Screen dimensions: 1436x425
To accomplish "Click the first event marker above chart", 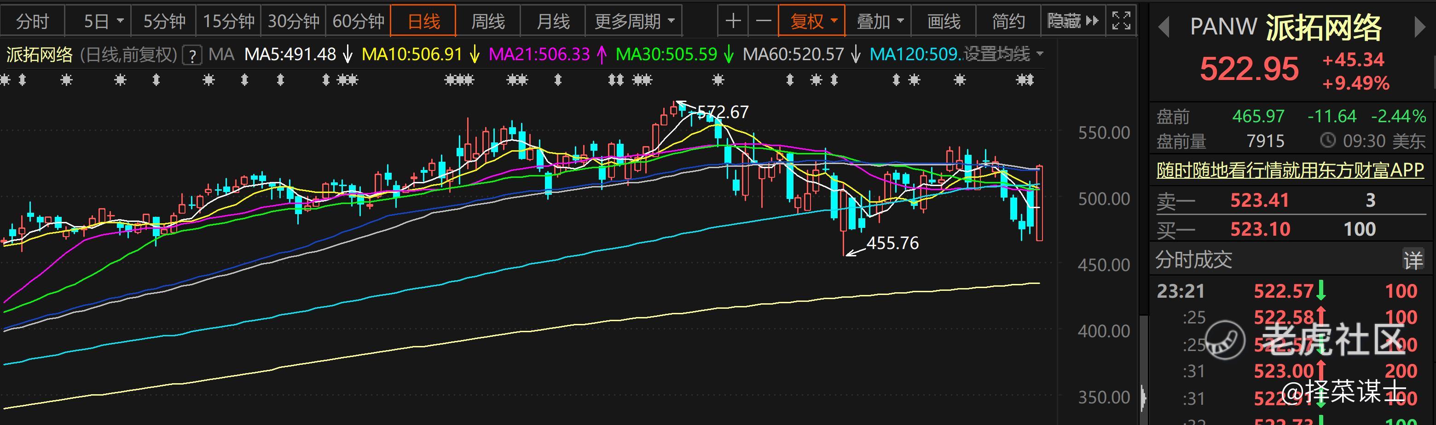I will pos(5,80).
